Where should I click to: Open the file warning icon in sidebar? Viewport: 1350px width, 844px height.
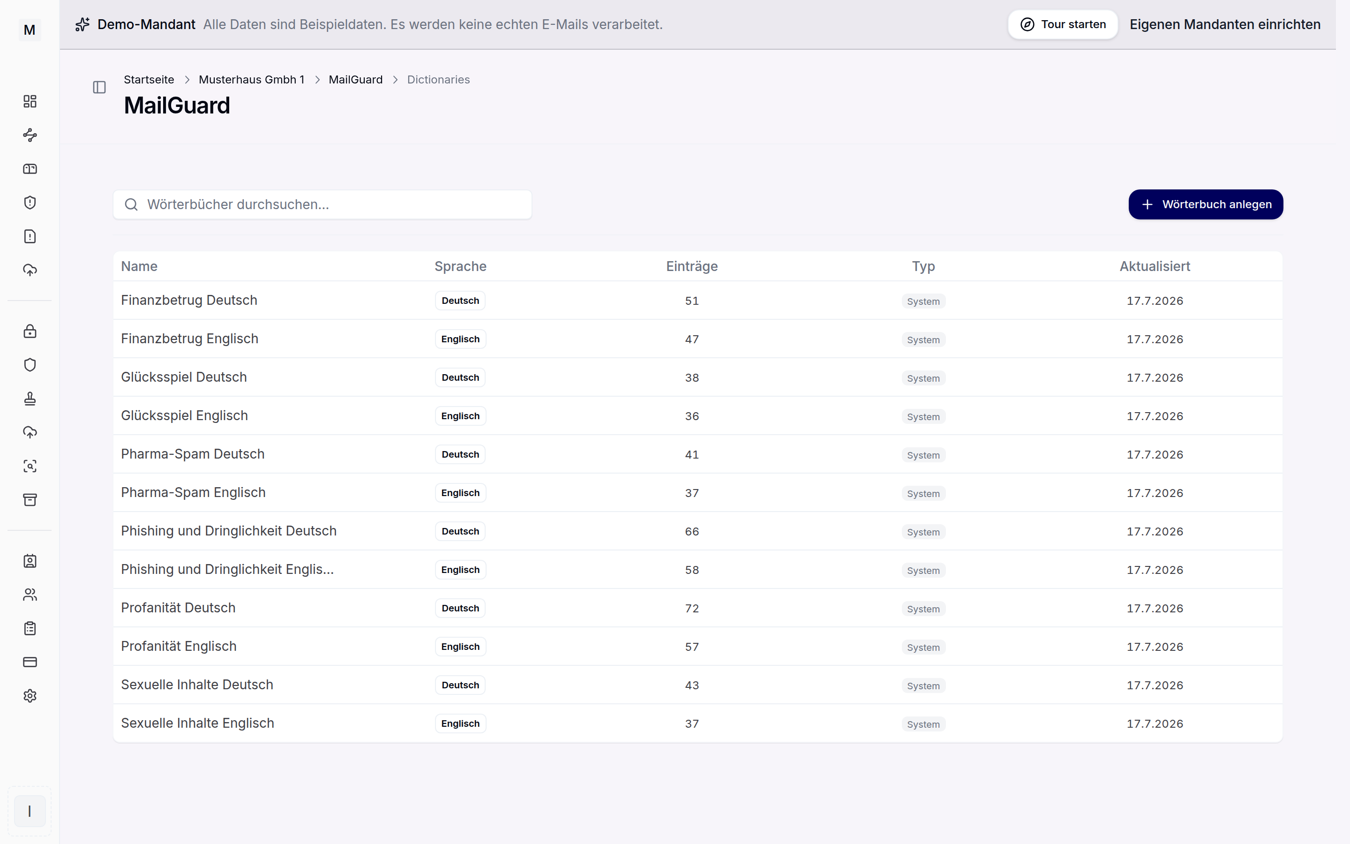(30, 236)
